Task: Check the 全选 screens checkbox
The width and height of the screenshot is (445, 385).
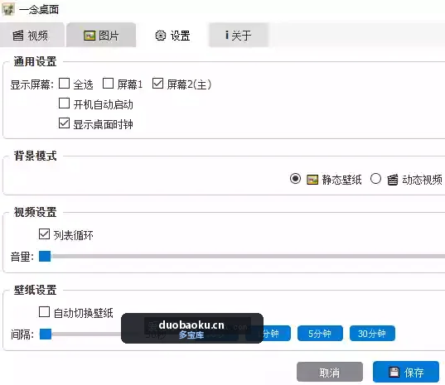Action: [x=64, y=84]
